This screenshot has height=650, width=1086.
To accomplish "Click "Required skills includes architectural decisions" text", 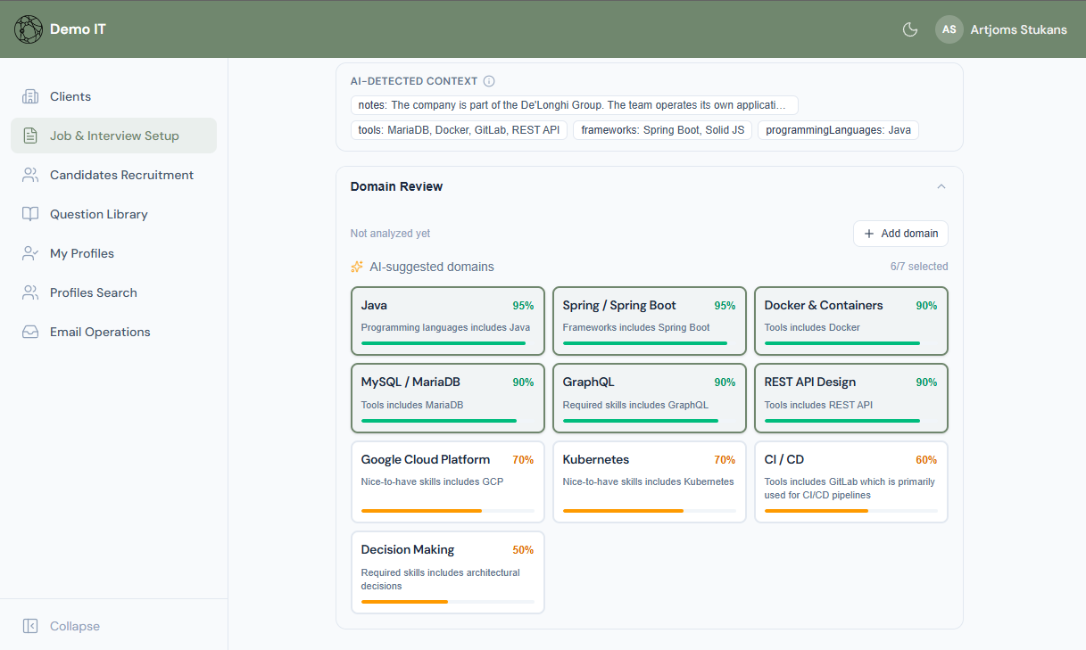I will pyautogui.click(x=441, y=580).
